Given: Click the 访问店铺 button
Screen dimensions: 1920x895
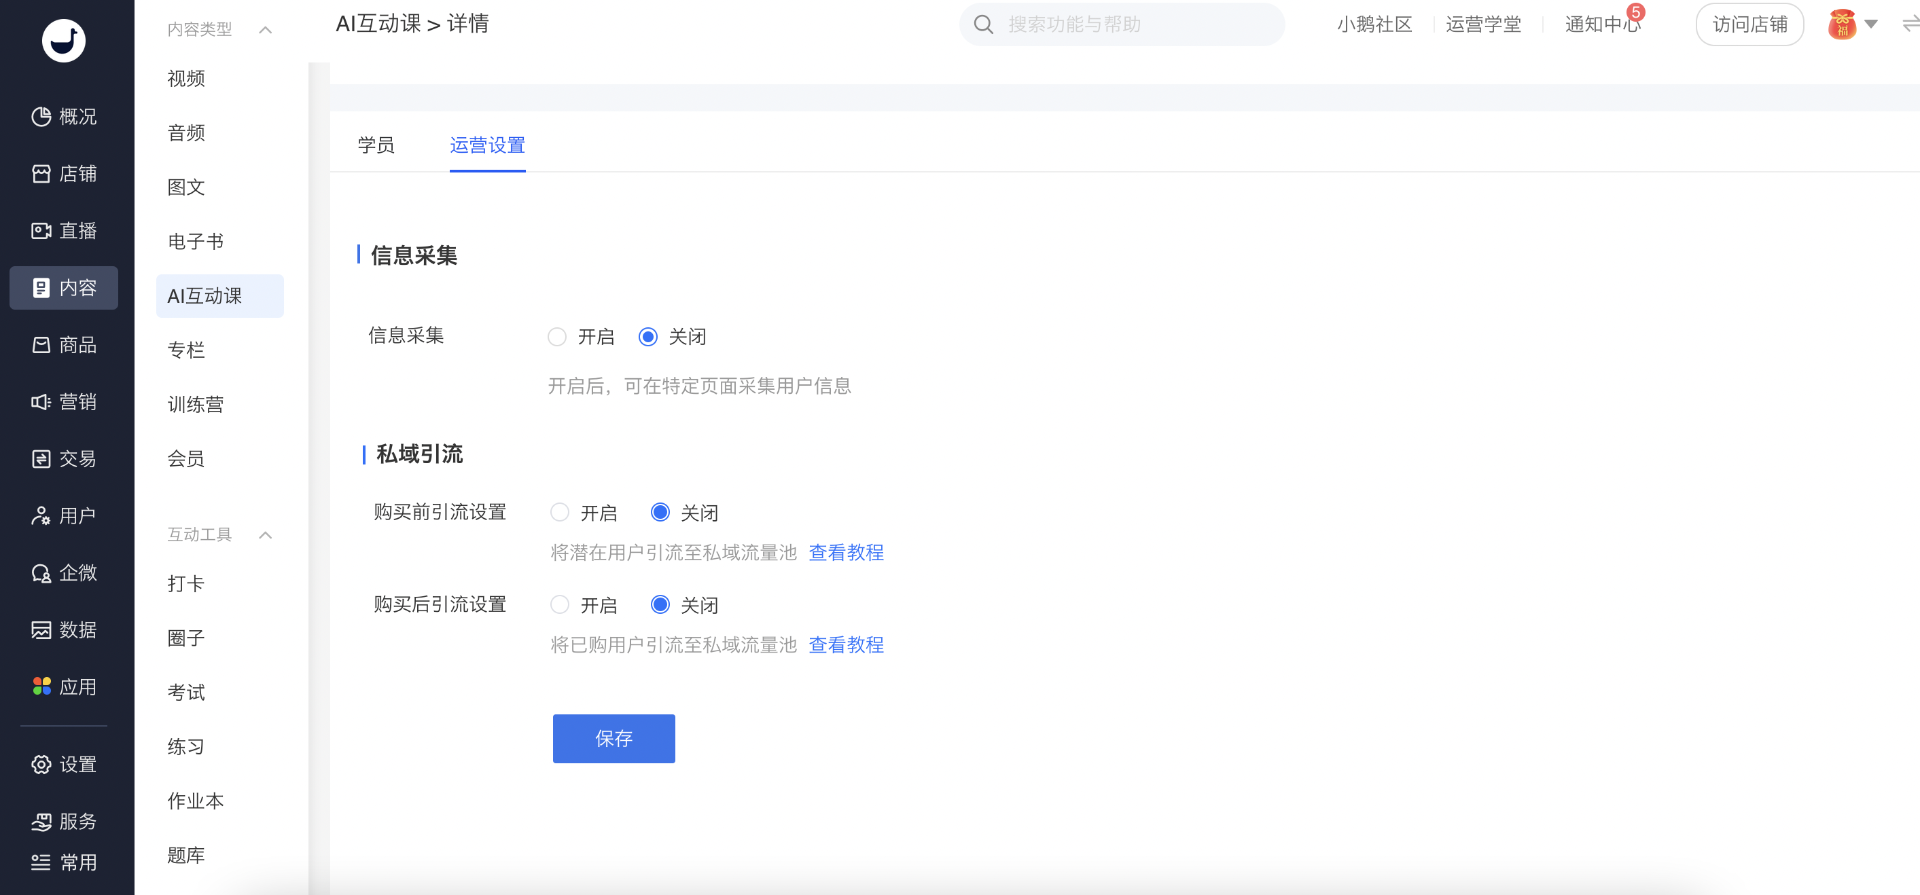Looking at the screenshot, I should pos(1749,24).
